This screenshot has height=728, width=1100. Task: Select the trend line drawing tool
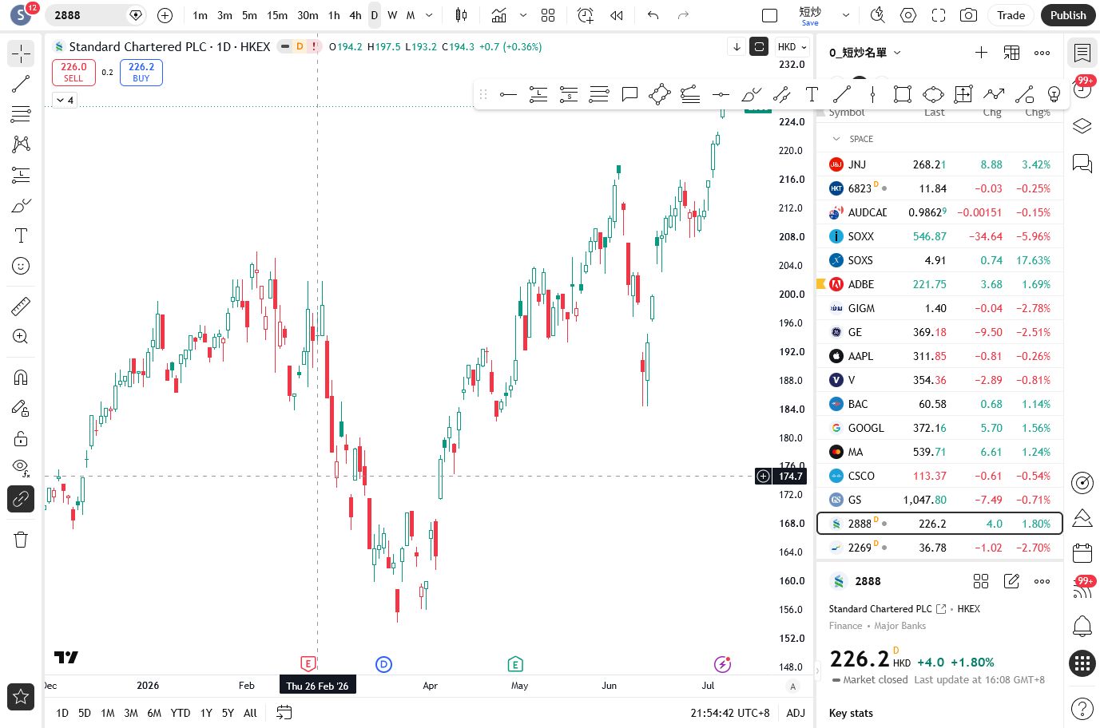21,84
